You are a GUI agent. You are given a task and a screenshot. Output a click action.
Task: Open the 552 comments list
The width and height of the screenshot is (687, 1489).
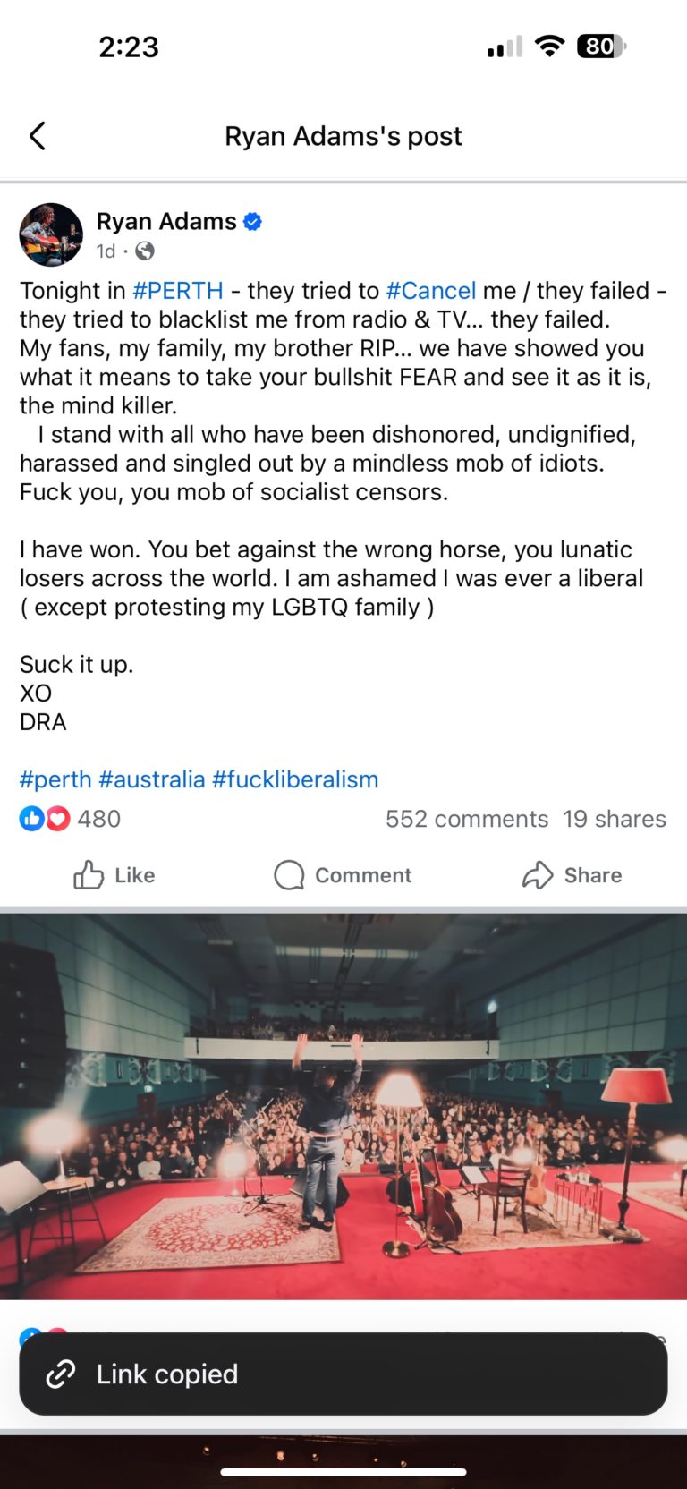point(467,819)
